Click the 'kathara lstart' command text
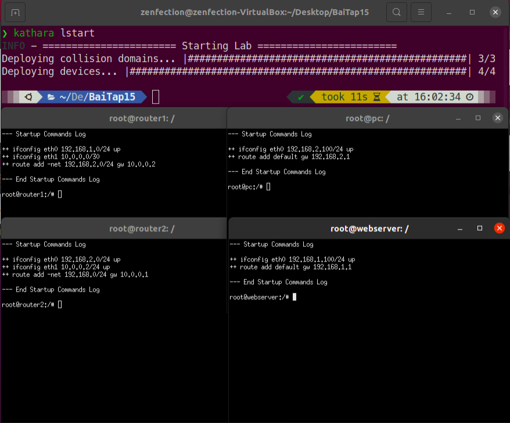Viewport: 510px width, 423px height. click(54, 33)
